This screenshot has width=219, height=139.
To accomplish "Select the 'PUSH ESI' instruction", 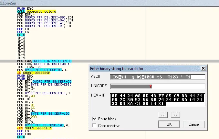I will click(x=25, y=79).
